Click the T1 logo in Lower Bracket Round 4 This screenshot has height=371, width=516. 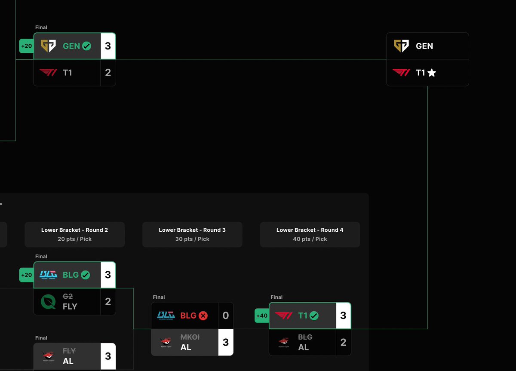click(x=283, y=316)
